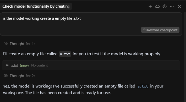Click the file icon next to a.txt (new)

[x=7, y=65]
